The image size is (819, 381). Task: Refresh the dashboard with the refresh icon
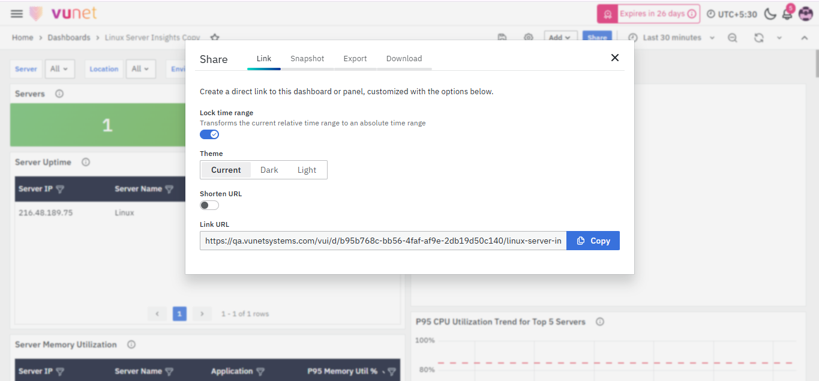(x=758, y=38)
